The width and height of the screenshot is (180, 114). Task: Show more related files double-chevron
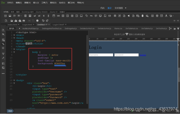pos(175,29)
